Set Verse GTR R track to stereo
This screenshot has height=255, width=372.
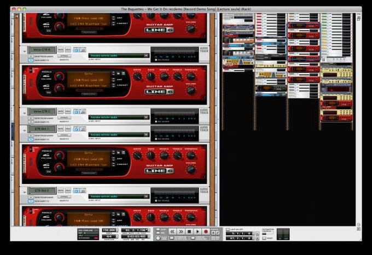click(x=83, y=50)
